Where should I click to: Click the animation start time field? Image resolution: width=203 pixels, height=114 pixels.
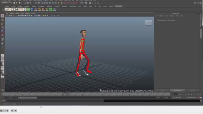click(x=5, y=98)
